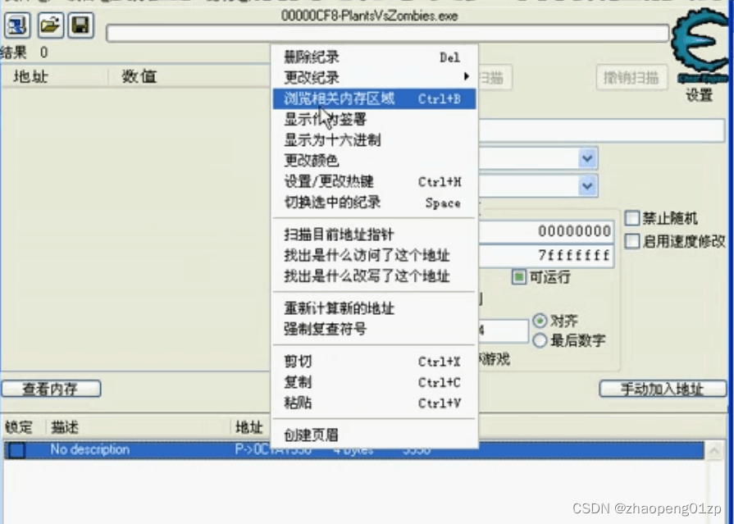Choose 剪切 from the context menu
Viewport: 734px width, 524px height.
[374, 362]
